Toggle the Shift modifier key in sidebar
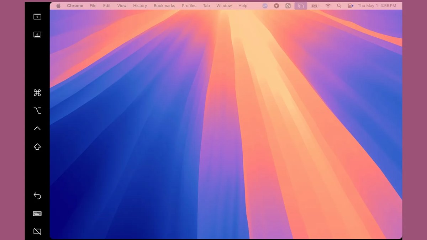The height and width of the screenshot is (240, 427). [x=37, y=146]
